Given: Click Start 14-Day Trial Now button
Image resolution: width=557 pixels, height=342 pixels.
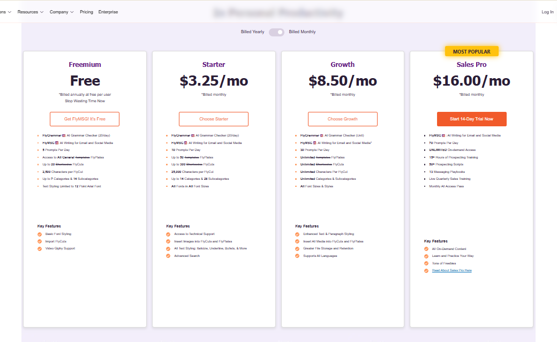Looking at the screenshot, I should (x=471, y=119).
